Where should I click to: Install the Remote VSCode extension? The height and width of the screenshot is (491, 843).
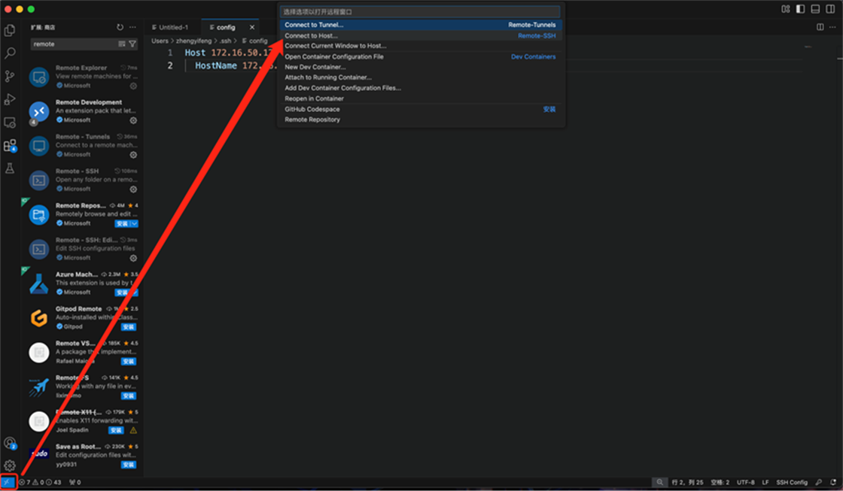click(x=129, y=361)
